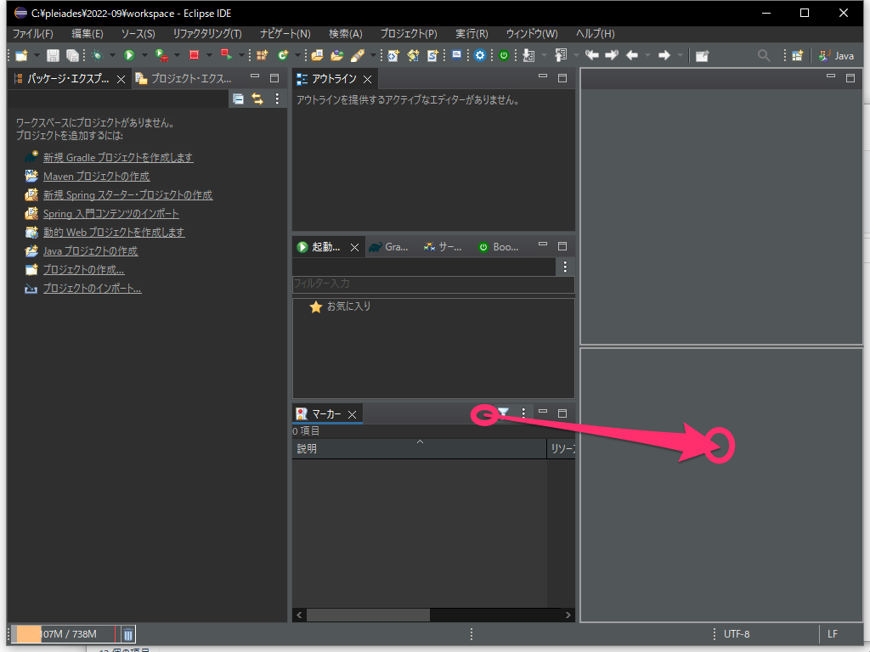Click the Save icon in toolbar
870x652 pixels.
coord(53,55)
